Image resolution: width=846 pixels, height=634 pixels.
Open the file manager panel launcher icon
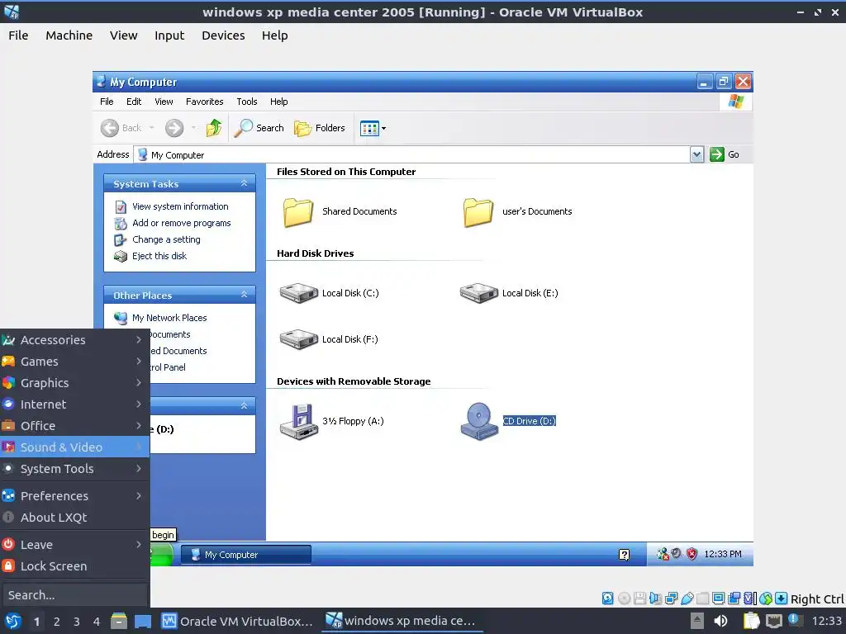[x=119, y=622]
